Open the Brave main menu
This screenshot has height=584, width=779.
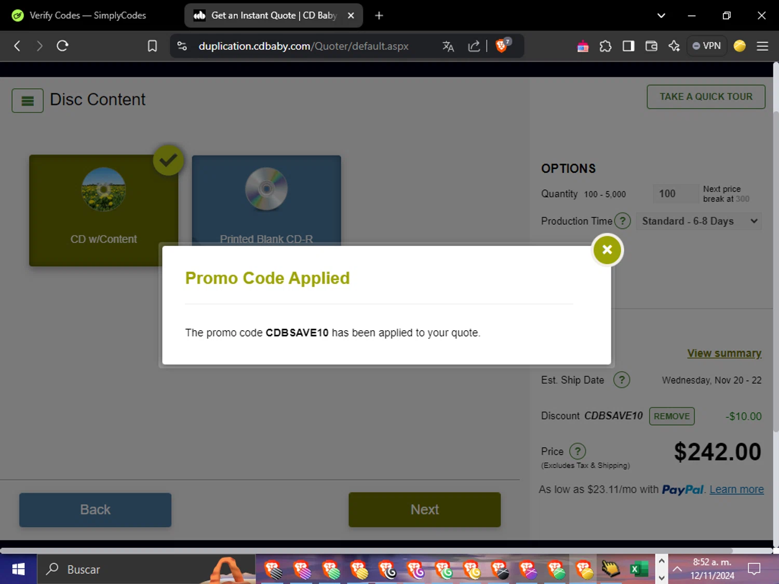tap(762, 46)
